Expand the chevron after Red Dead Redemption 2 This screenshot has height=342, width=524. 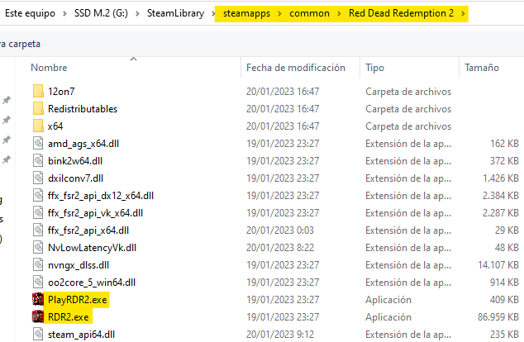(463, 14)
